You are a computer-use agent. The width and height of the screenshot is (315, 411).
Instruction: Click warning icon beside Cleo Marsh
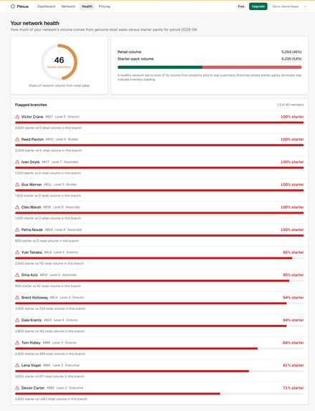pos(17,207)
